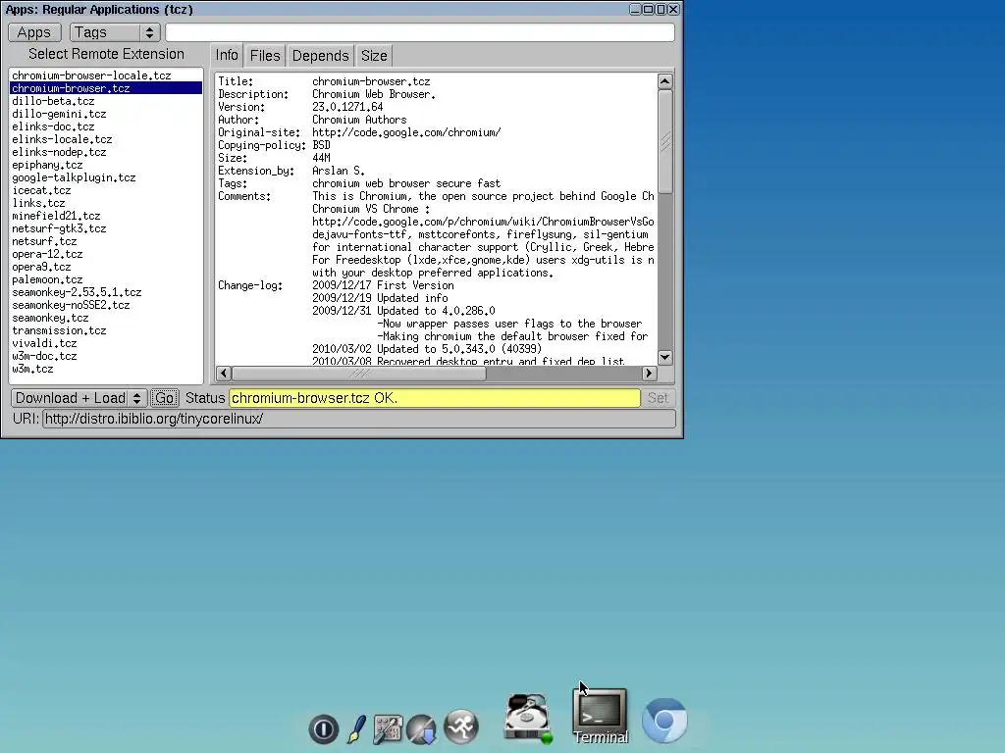Open Control Panel icon in dock

point(388,729)
